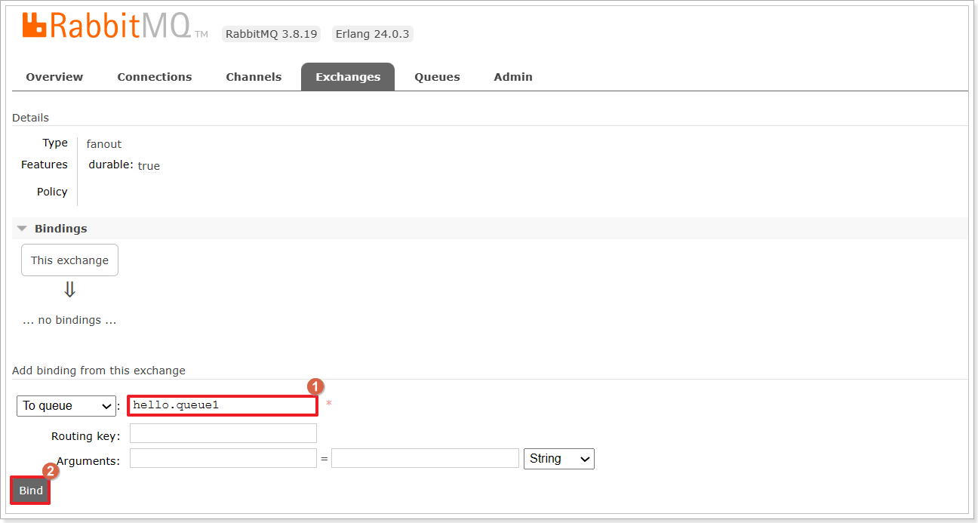Focus the Routing key field
The image size is (978, 523).
pyautogui.click(x=223, y=433)
